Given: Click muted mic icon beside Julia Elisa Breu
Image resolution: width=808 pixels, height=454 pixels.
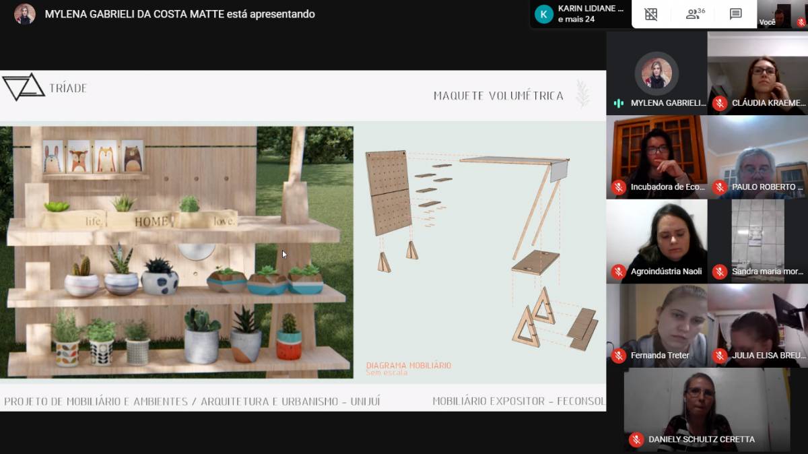Looking at the screenshot, I should (720, 356).
